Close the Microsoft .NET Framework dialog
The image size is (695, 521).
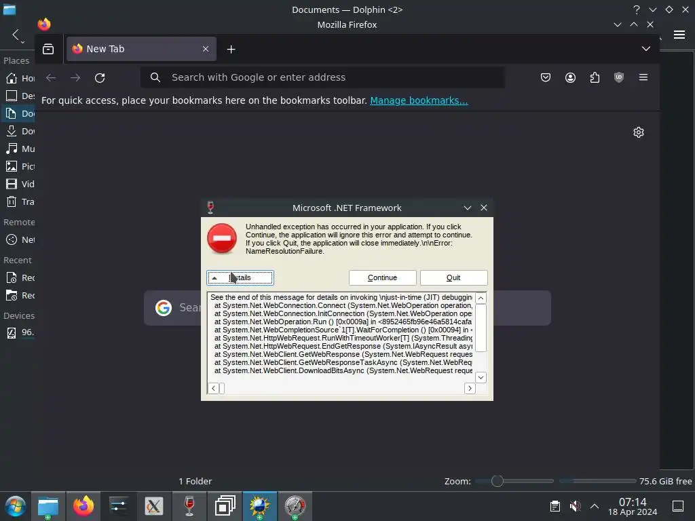(x=483, y=208)
